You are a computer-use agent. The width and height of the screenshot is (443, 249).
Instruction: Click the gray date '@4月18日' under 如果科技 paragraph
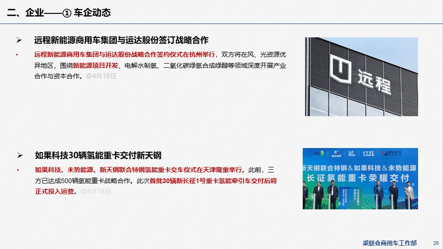point(95,191)
